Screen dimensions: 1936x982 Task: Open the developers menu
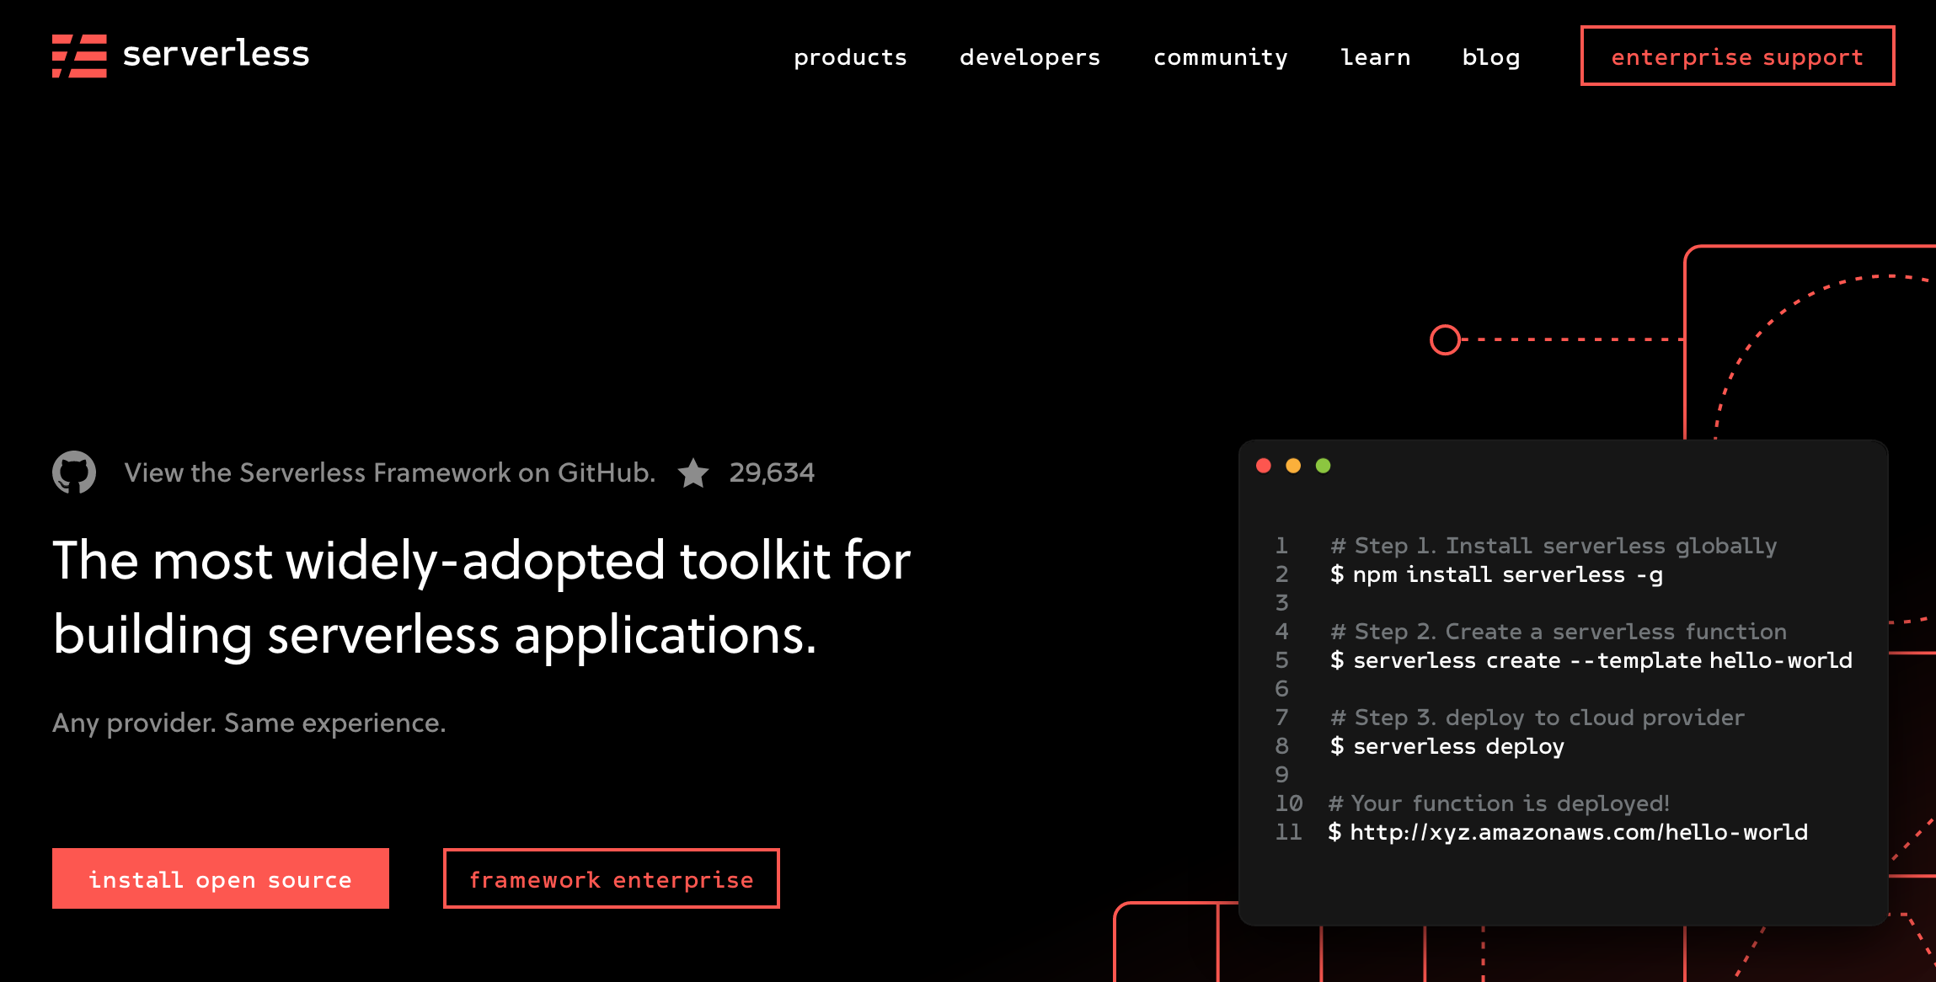click(x=1030, y=56)
